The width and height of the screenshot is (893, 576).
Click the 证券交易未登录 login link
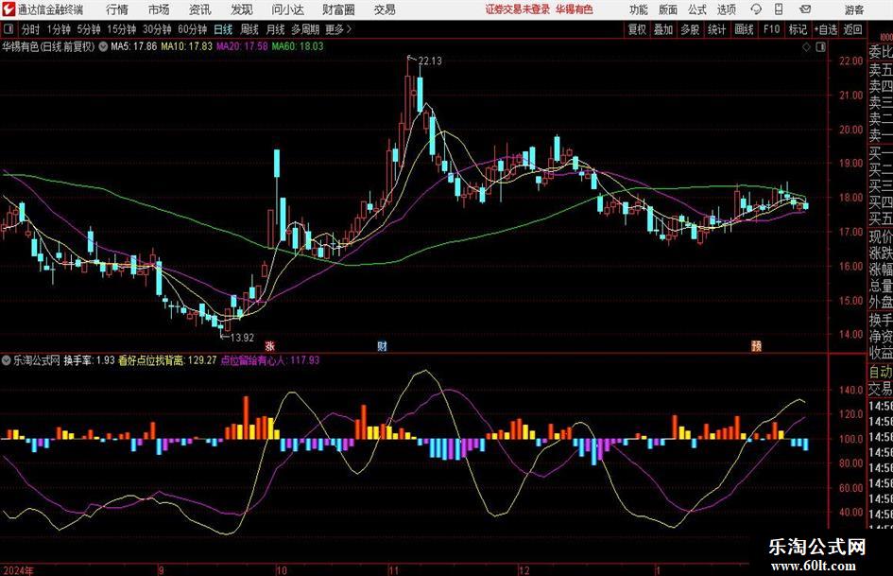coord(518,9)
